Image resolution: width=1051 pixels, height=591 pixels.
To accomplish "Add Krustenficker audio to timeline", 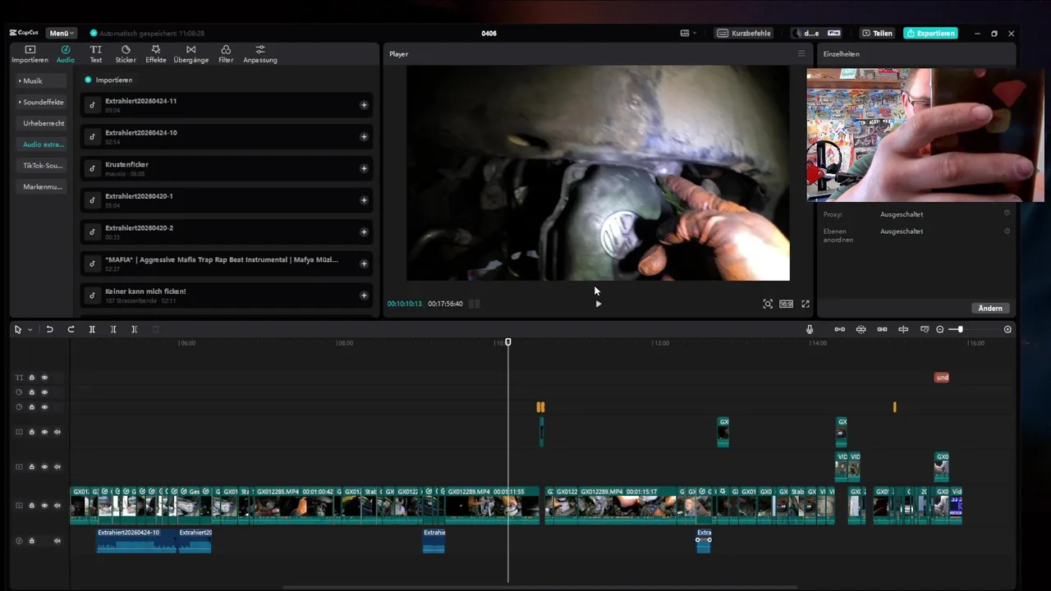I will pyautogui.click(x=364, y=168).
